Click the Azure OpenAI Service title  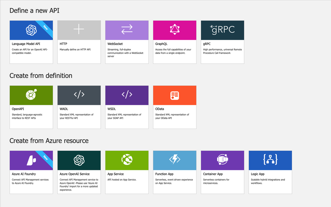pos(75,174)
